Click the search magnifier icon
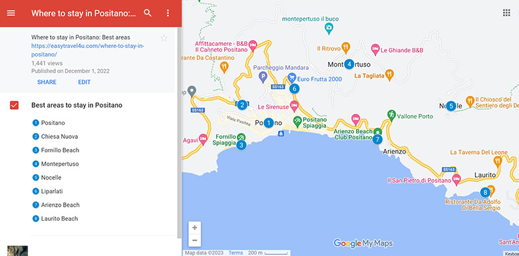Viewport: 519px width, 256px height. point(148,13)
